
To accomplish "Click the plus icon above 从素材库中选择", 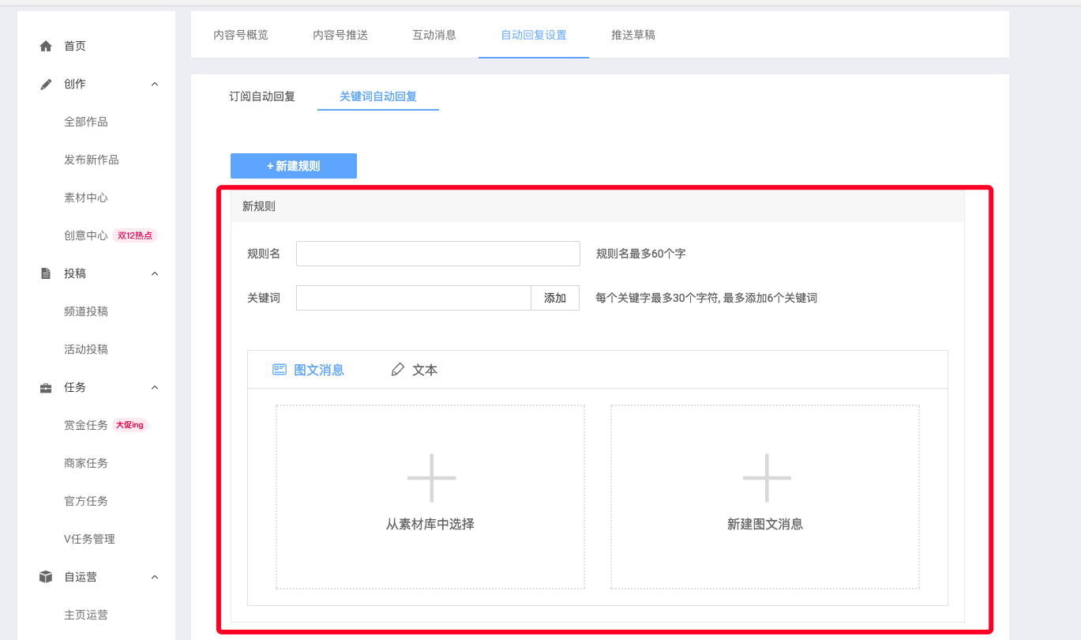I will (x=431, y=477).
